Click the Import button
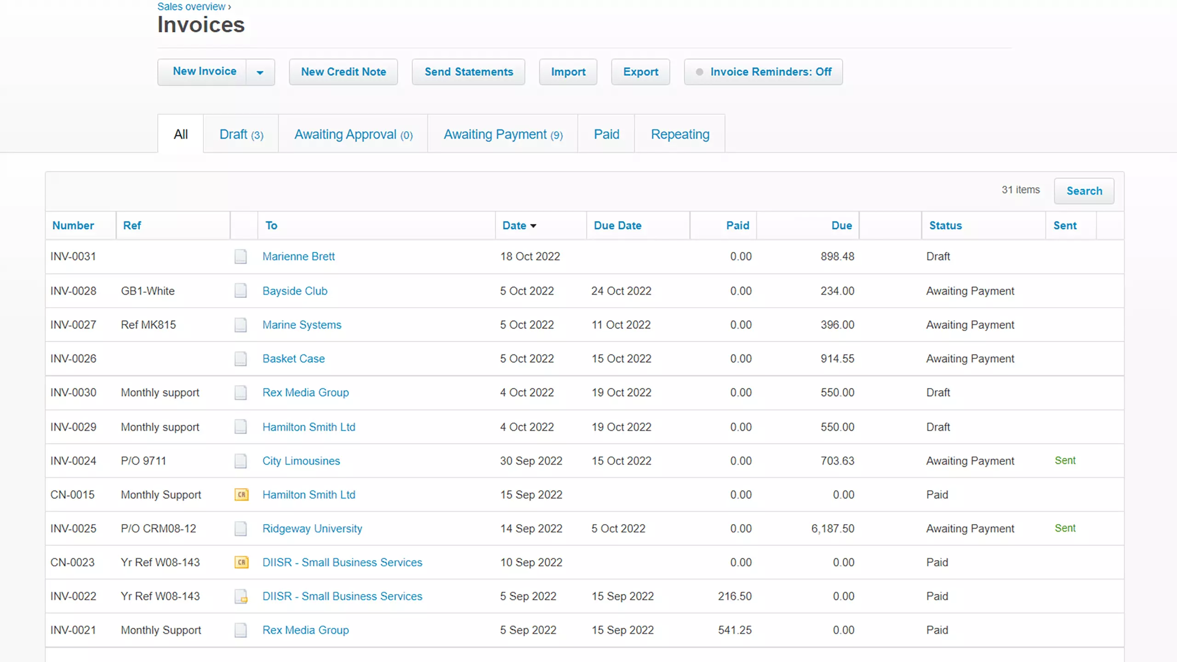The width and height of the screenshot is (1177, 662). [x=568, y=72]
